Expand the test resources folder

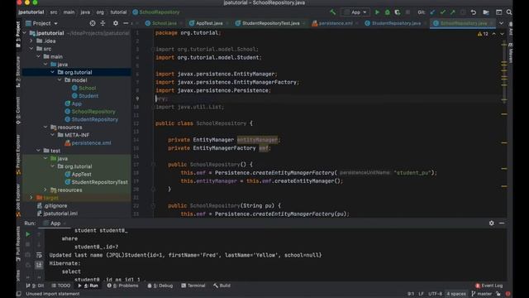[x=45, y=190]
